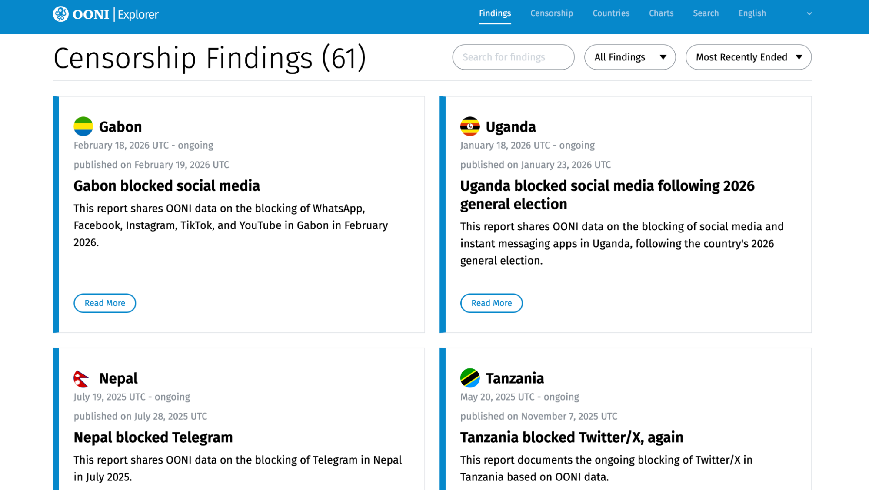Click the OONI Explorer logo icon

tap(61, 14)
